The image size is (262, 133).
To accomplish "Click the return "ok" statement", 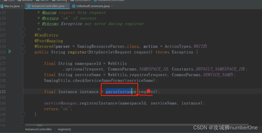I will 58,109.
